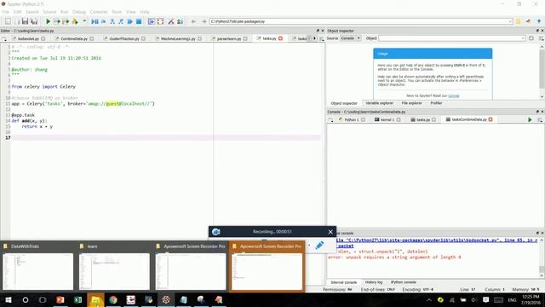Open Task View on the taskbar

(x=43, y=299)
